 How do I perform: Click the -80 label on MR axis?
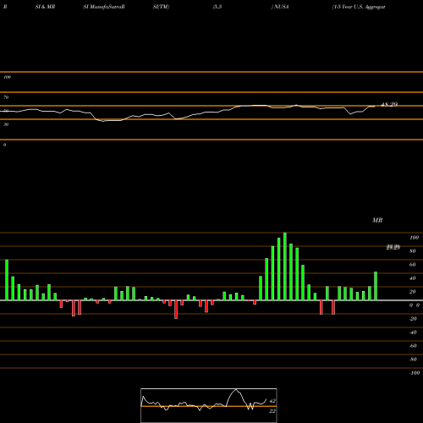(413, 360)
